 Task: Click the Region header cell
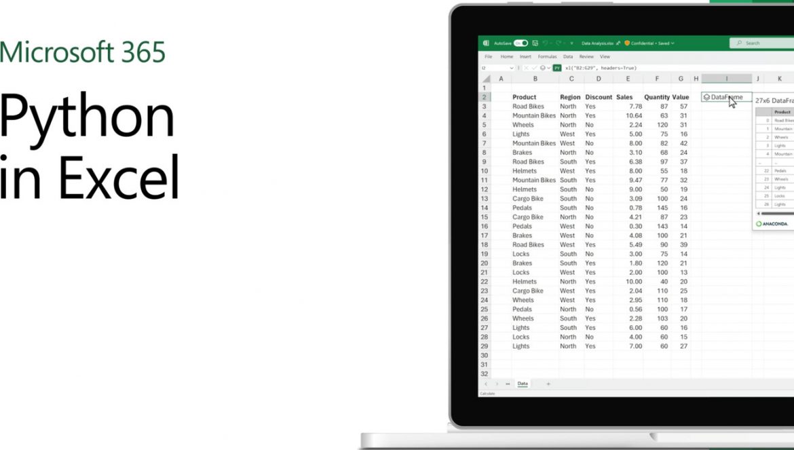[x=570, y=97]
